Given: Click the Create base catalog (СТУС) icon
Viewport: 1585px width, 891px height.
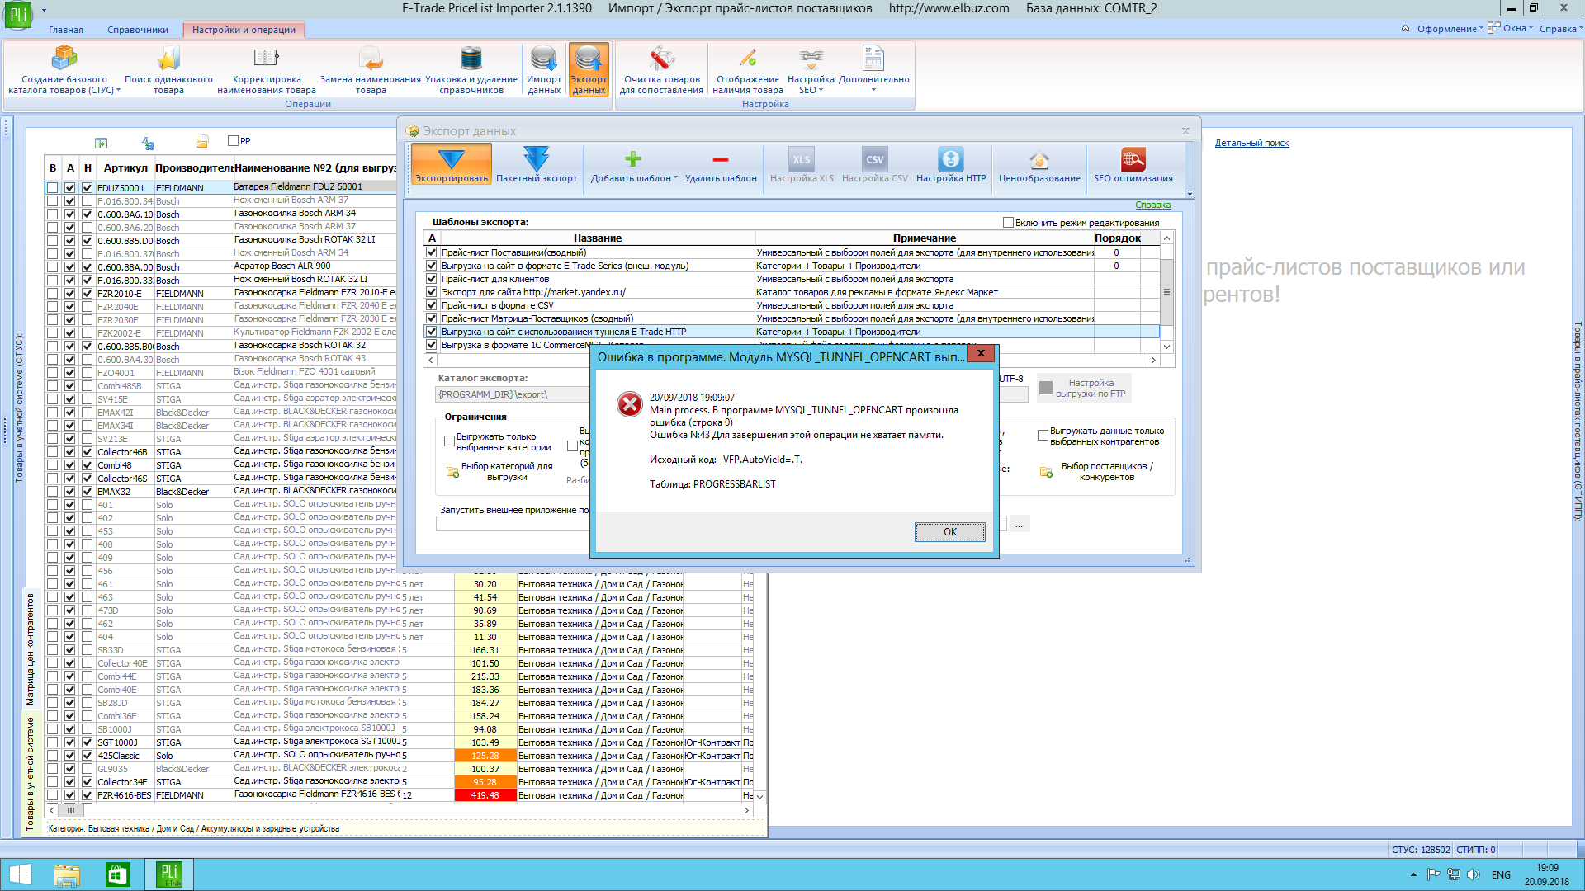Looking at the screenshot, I should point(64,59).
